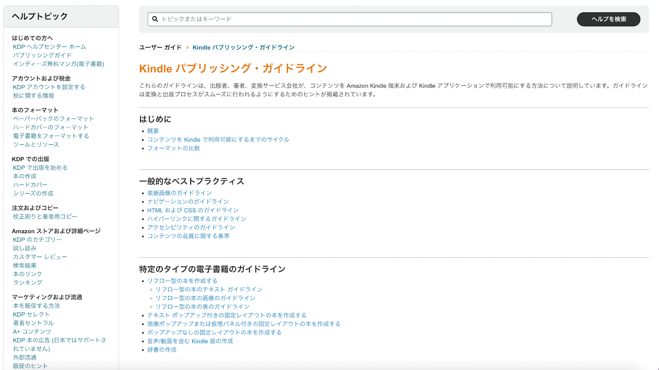Open リフロー型の本の画像のガイドライン link
659x370 pixels.
pos(206,298)
